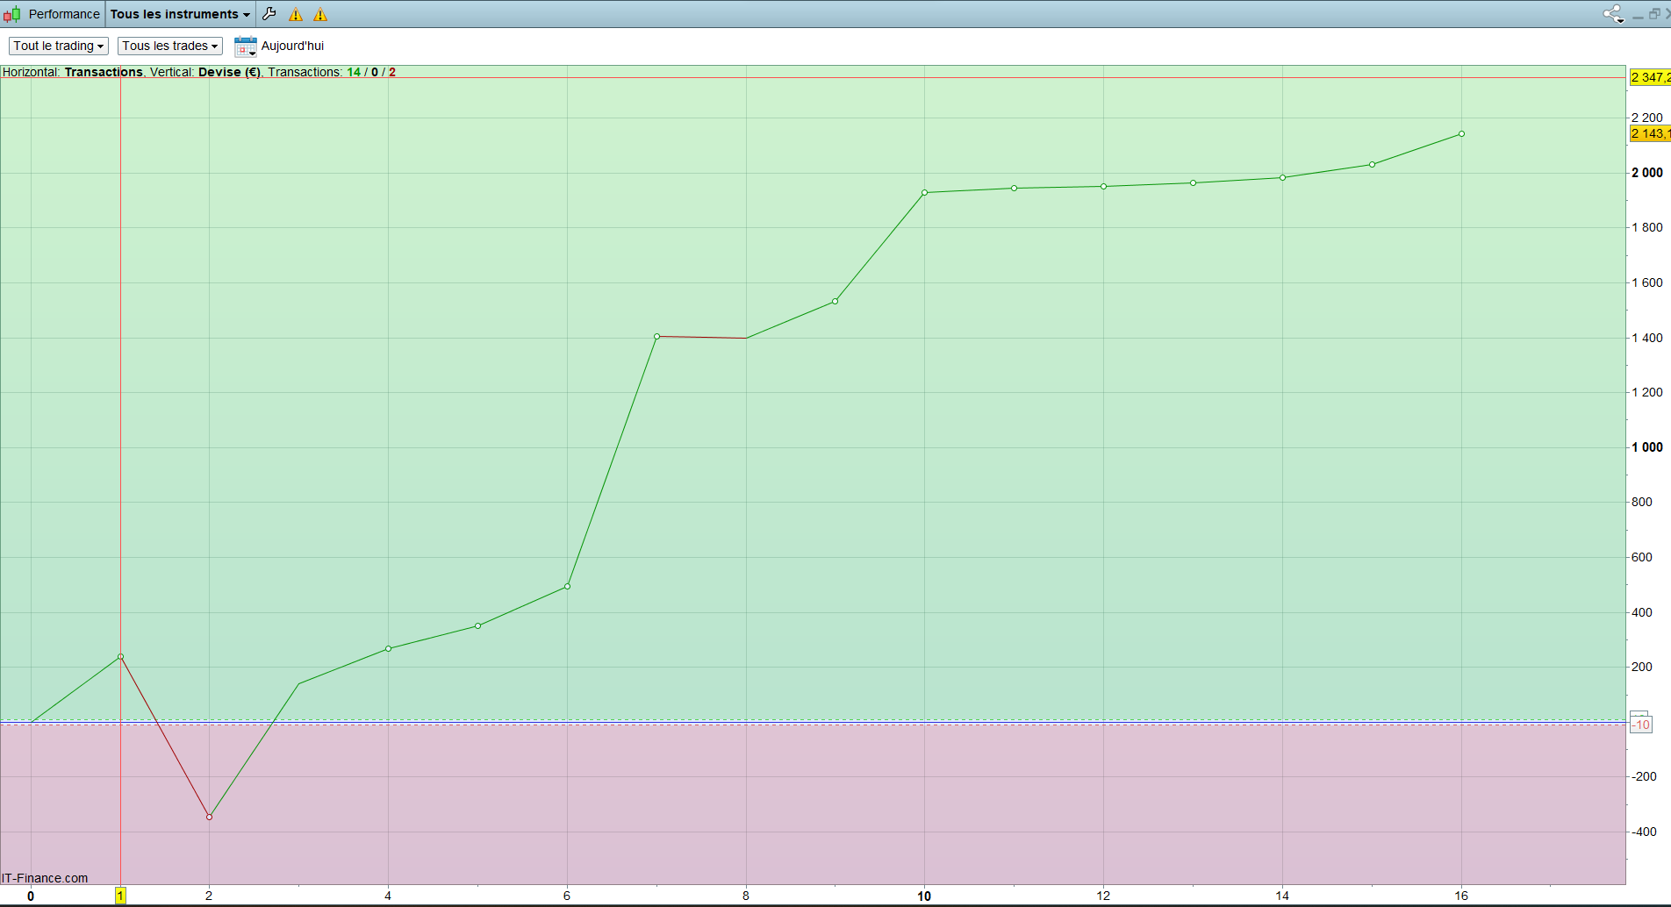Screen dimensions: 1671x907
Task: Select the data point at transaction 1
Action: [x=120, y=657]
